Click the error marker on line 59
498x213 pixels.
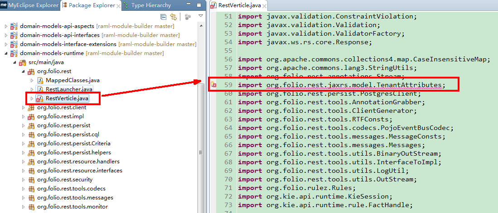[x=214, y=85]
